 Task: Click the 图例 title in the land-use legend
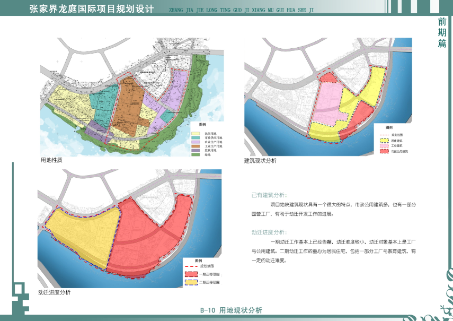pos(202,125)
